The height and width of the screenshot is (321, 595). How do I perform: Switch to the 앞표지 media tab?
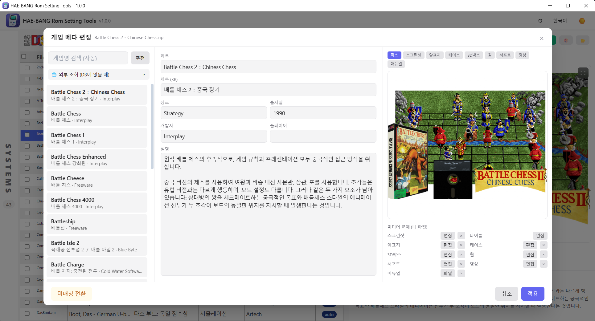pyautogui.click(x=435, y=55)
